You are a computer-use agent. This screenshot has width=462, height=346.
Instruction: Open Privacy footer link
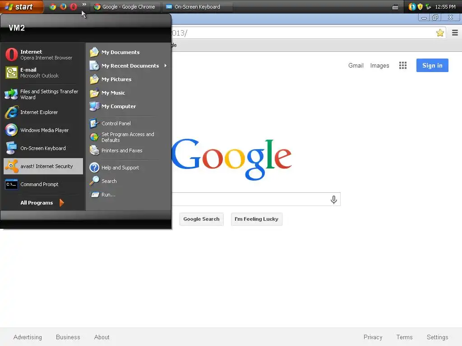[373, 337]
